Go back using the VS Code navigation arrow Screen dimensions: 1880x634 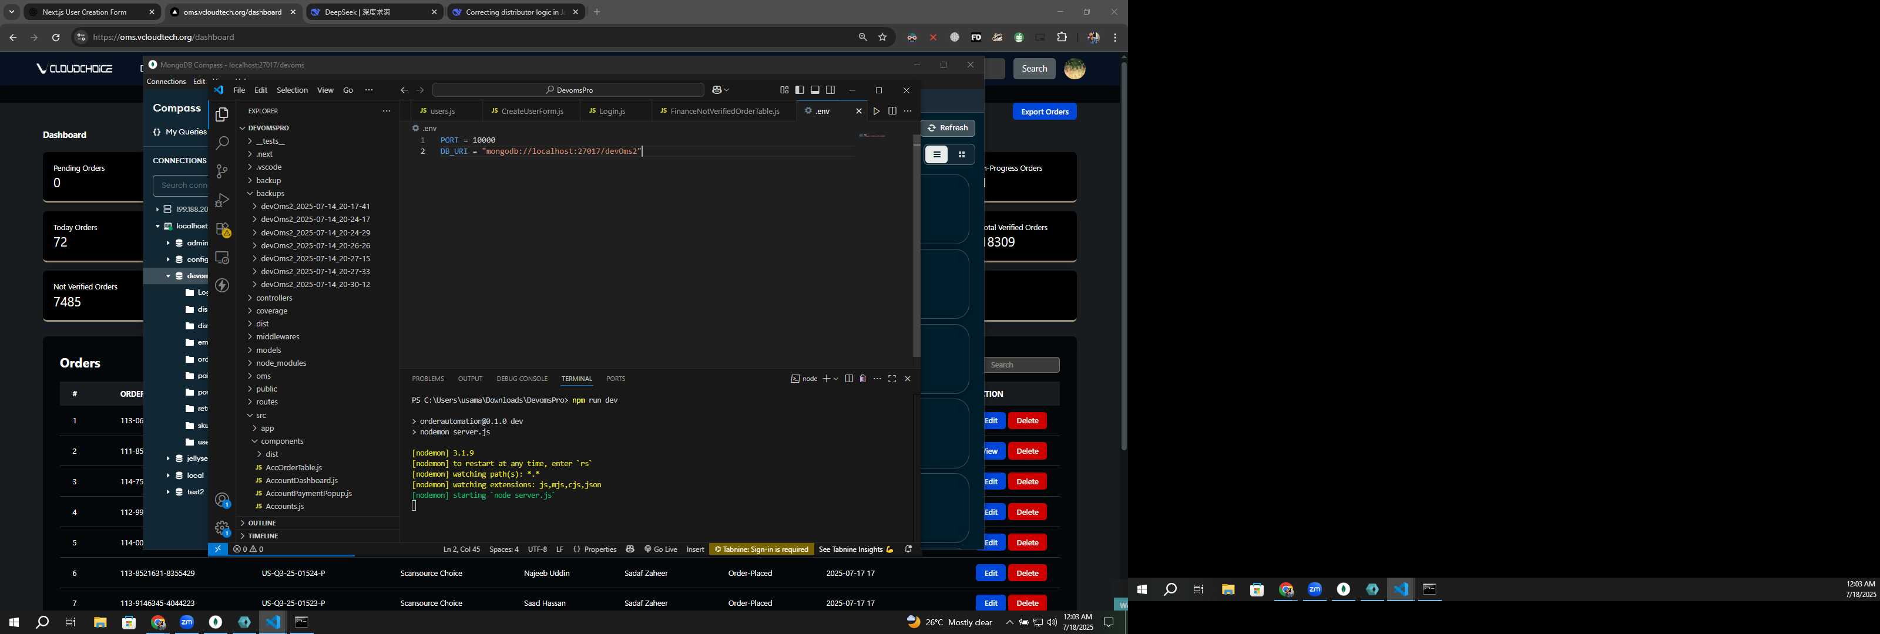coord(404,90)
